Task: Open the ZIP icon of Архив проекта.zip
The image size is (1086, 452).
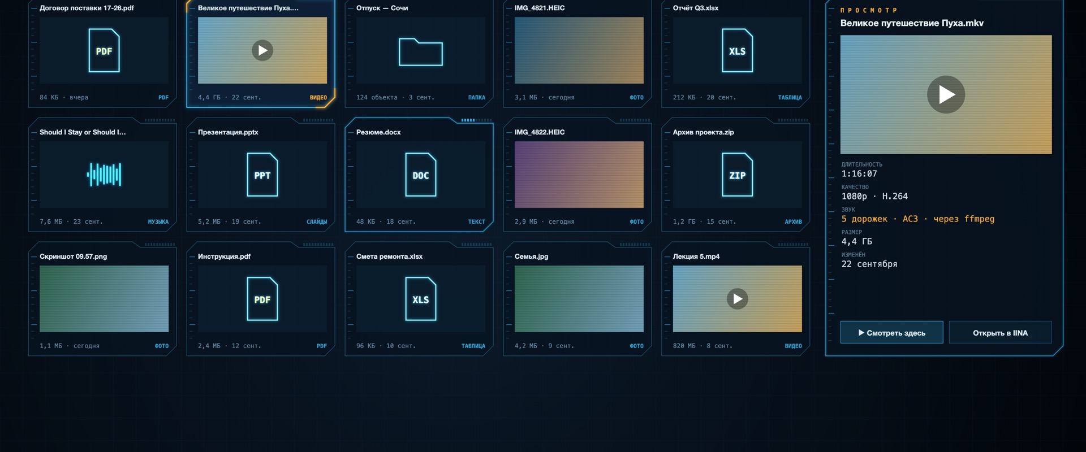Action: [x=738, y=175]
